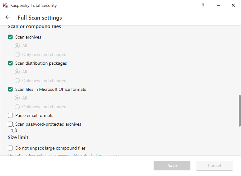Screen dimensions: 241x176
Task: Open help via question mark icon
Action: [x=203, y=5]
